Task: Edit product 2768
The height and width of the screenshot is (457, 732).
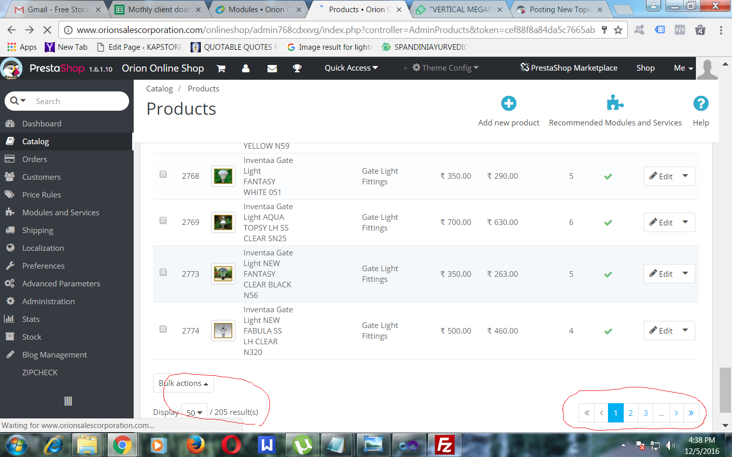Action: (661, 176)
